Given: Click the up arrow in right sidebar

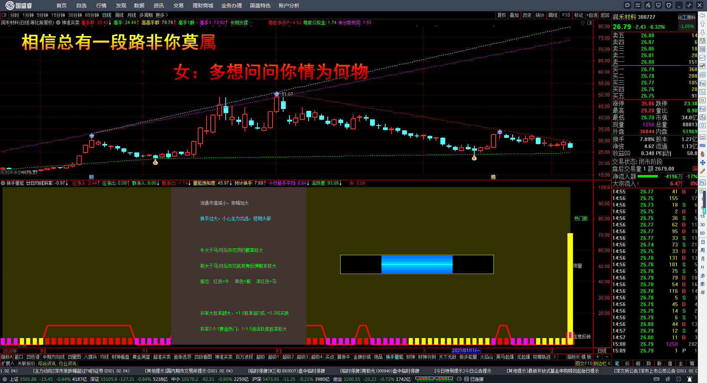Looking at the screenshot, I should click(x=703, y=24).
